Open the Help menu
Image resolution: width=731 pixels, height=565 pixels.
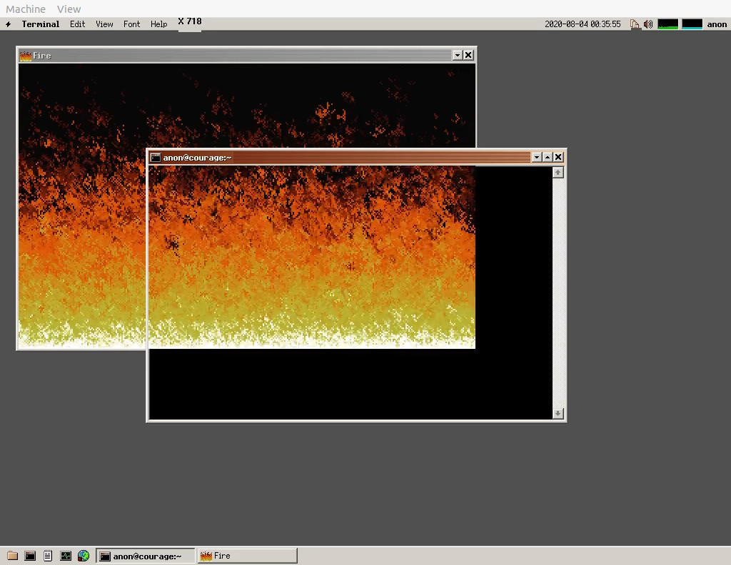(x=159, y=24)
